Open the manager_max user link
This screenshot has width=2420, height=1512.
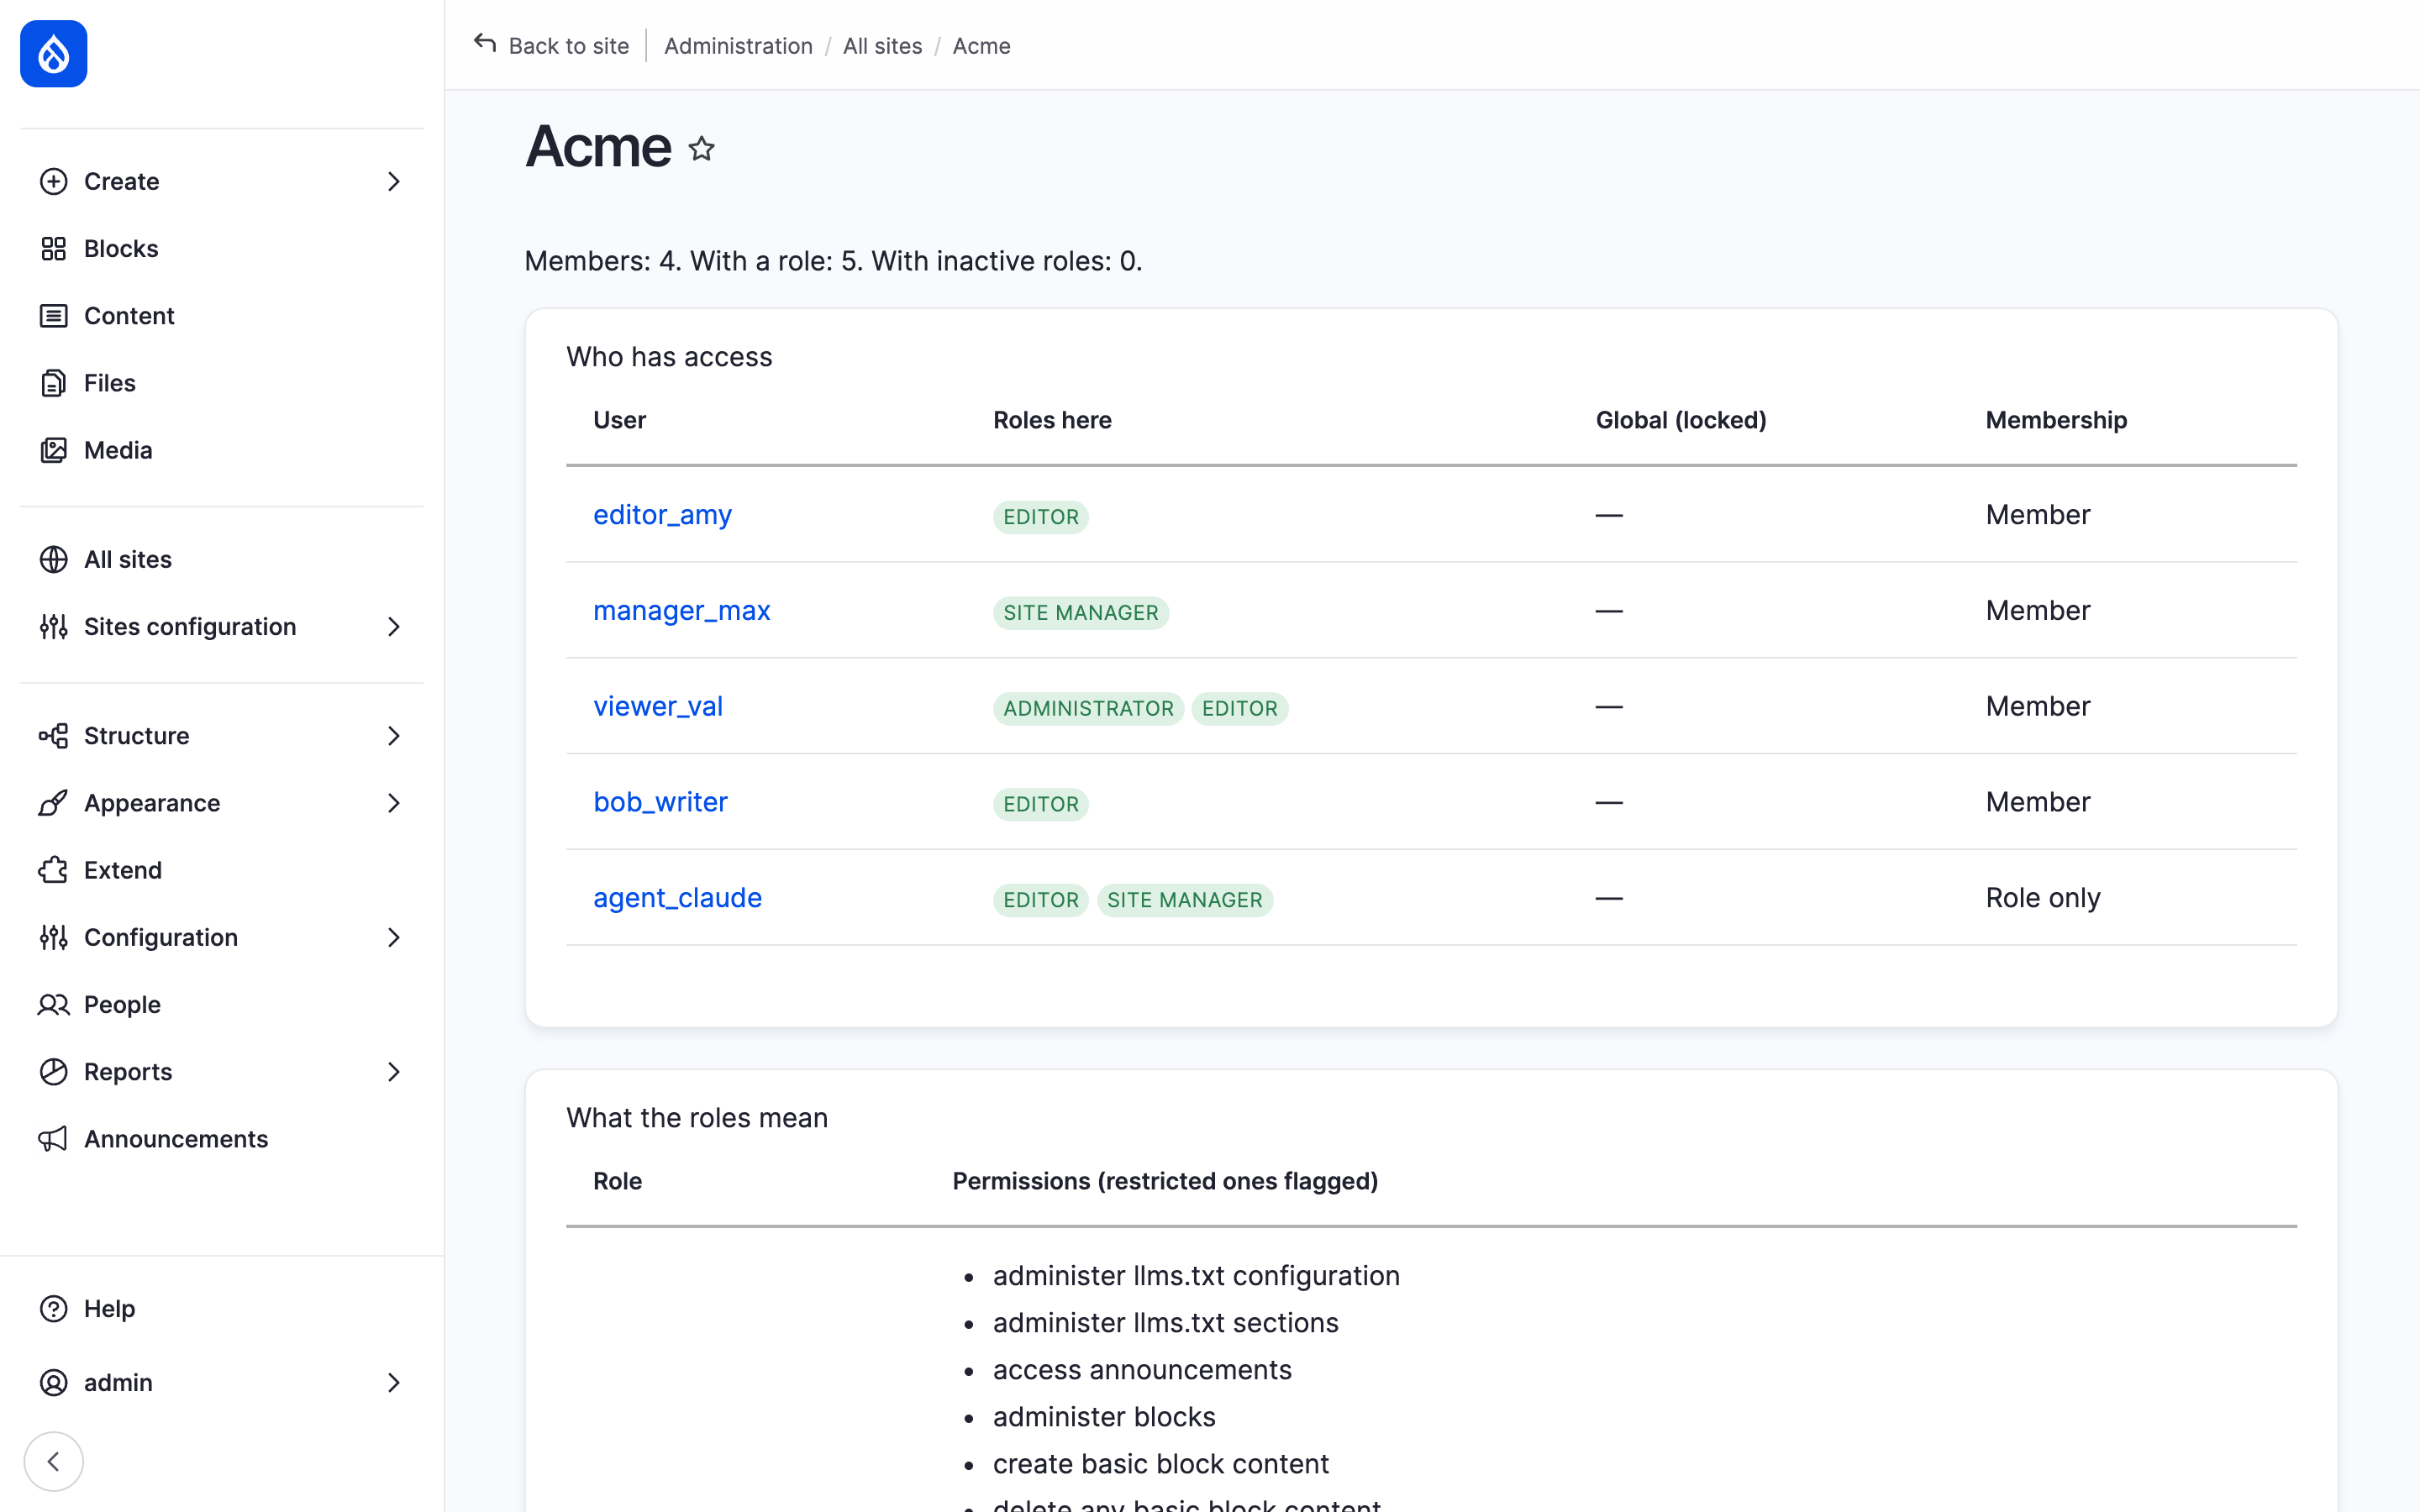click(681, 610)
